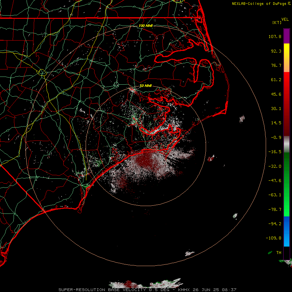Click the Super-Resolution Base Velocity caption
Viewport: 292px width, 292px height.
pos(147,290)
